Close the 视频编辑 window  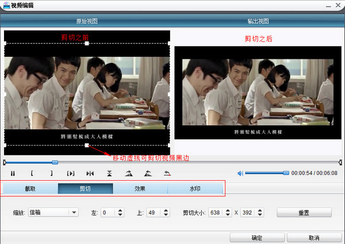click(338, 5)
